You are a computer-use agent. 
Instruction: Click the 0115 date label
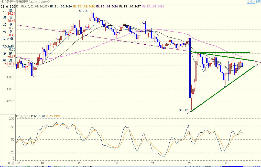tap(19, 163)
